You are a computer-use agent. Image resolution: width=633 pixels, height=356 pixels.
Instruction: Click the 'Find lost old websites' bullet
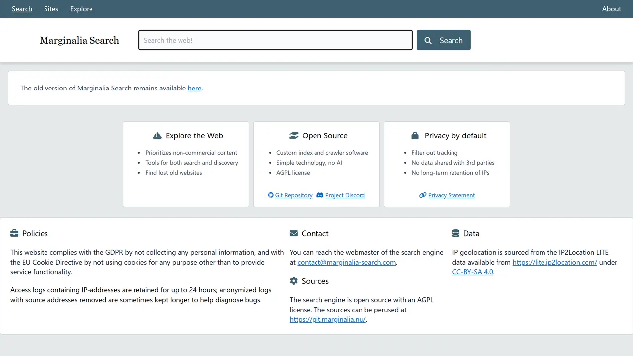point(174,173)
